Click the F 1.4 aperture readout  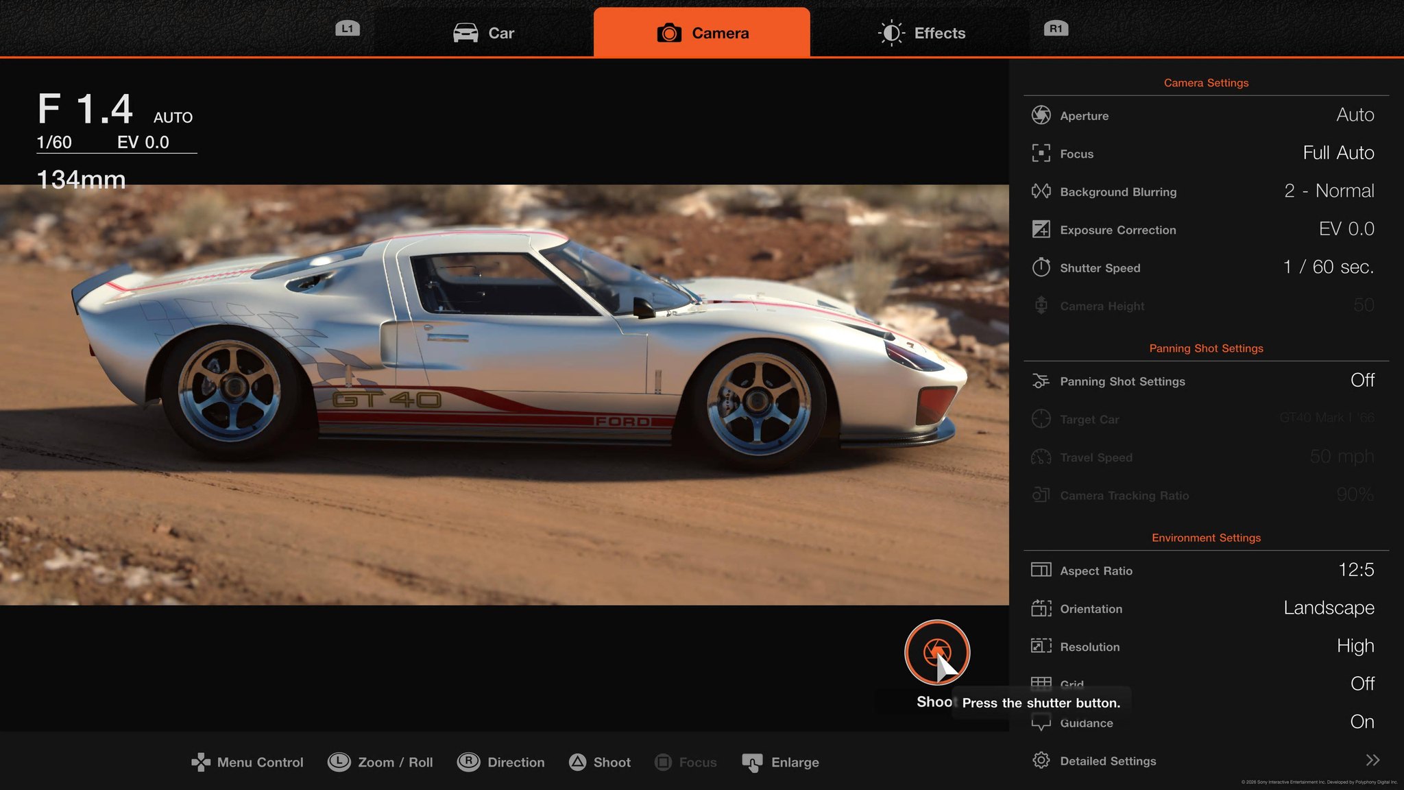click(85, 109)
